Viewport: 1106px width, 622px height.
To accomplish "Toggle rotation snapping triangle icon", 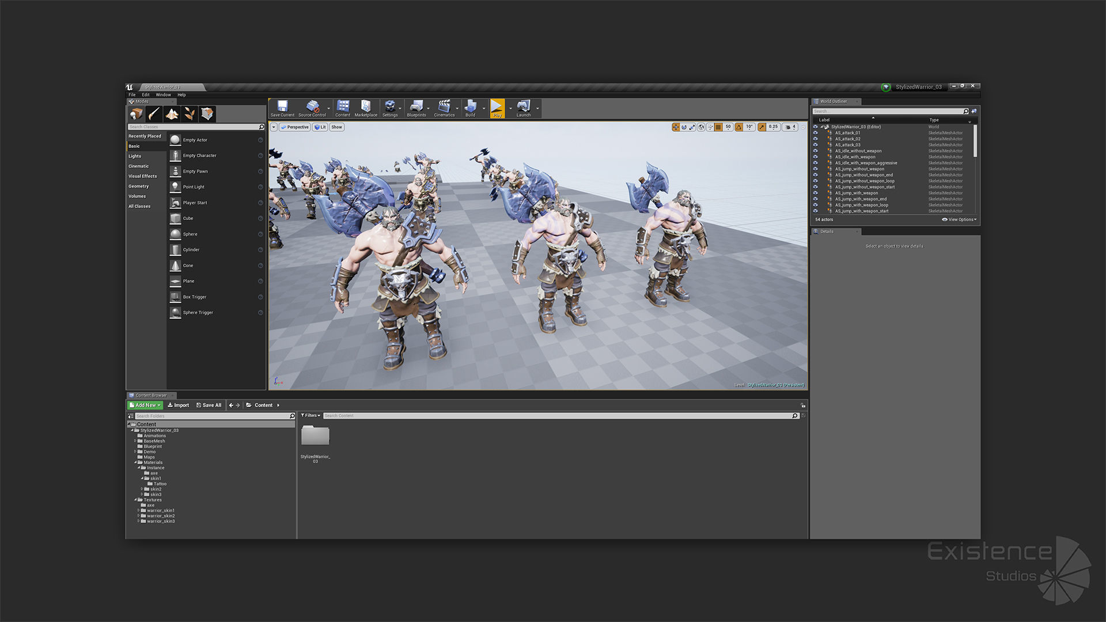I will pyautogui.click(x=739, y=127).
